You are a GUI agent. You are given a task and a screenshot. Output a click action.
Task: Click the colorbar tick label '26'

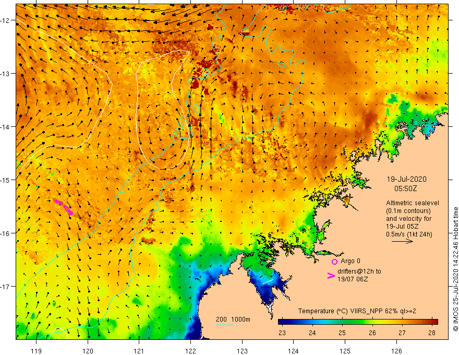pyautogui.click(x=372, y=333)
